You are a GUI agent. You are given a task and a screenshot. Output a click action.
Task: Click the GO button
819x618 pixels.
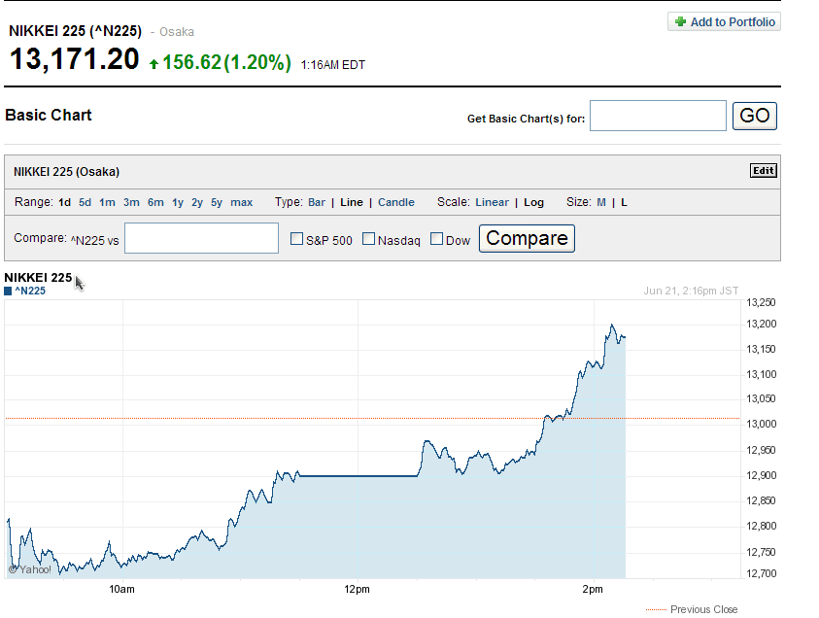tap(754, 116)
